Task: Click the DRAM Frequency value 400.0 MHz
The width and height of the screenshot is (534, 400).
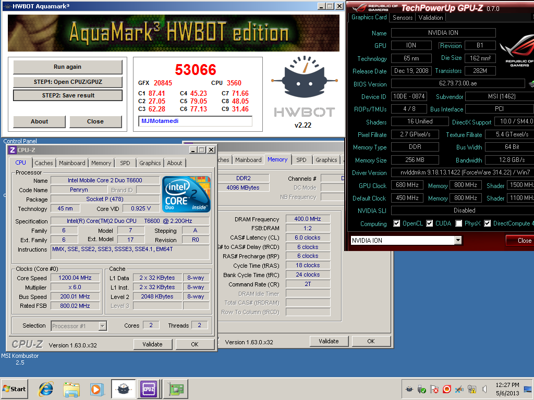Action: click(308, 219)
